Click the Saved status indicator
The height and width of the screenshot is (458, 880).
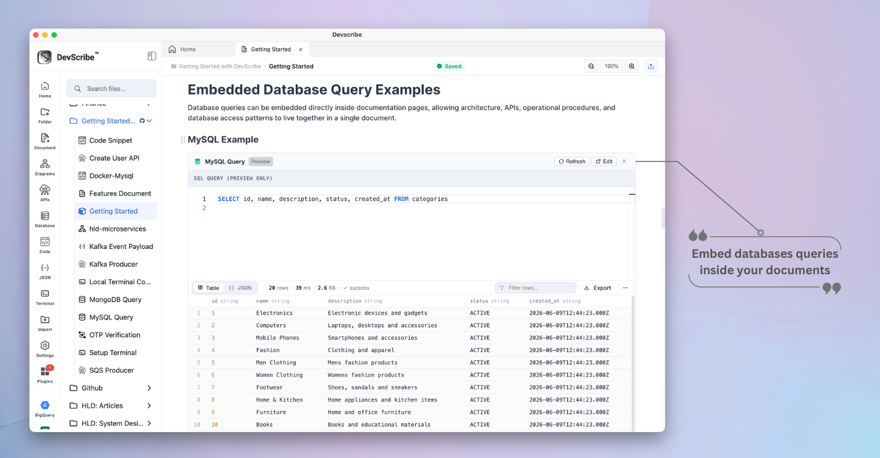[x=449, y=66]
